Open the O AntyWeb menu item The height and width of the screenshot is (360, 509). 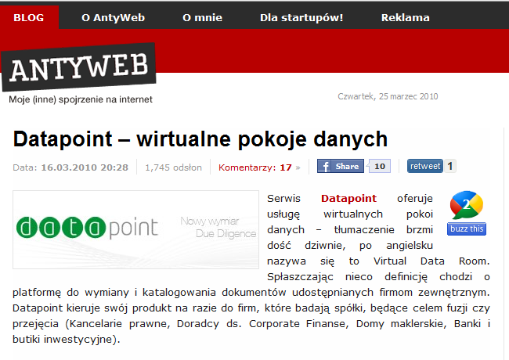[114, 17]
